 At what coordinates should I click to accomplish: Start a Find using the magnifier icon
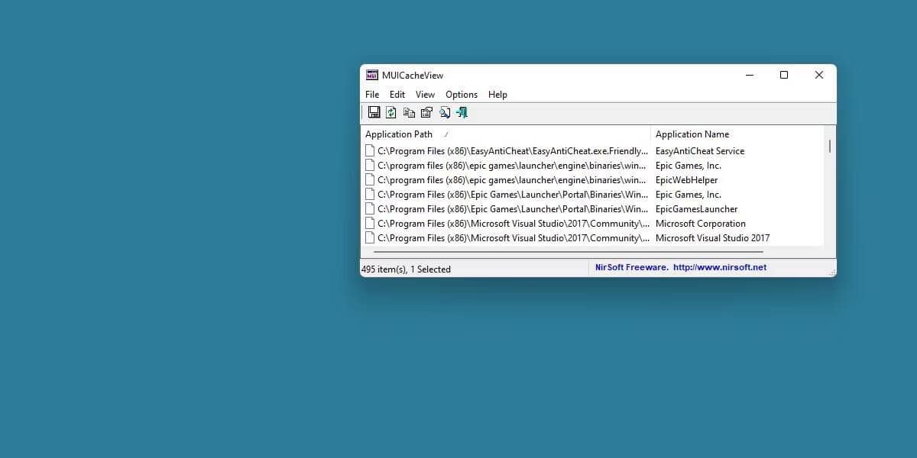click(x=446, y=112)
